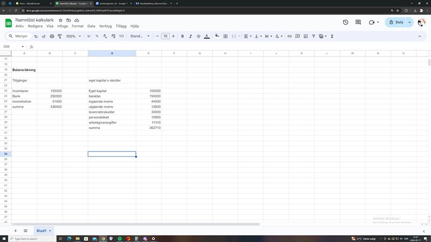Add a new sheet with plus button
Image resolution: width=431 pixels, height=242 pixels.
click(x=15, y=231)
